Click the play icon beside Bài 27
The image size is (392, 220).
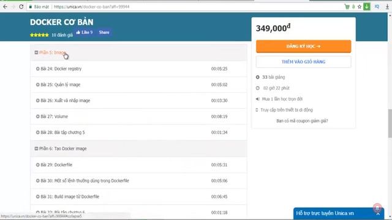pyautogui.click(x=38, y=117)
